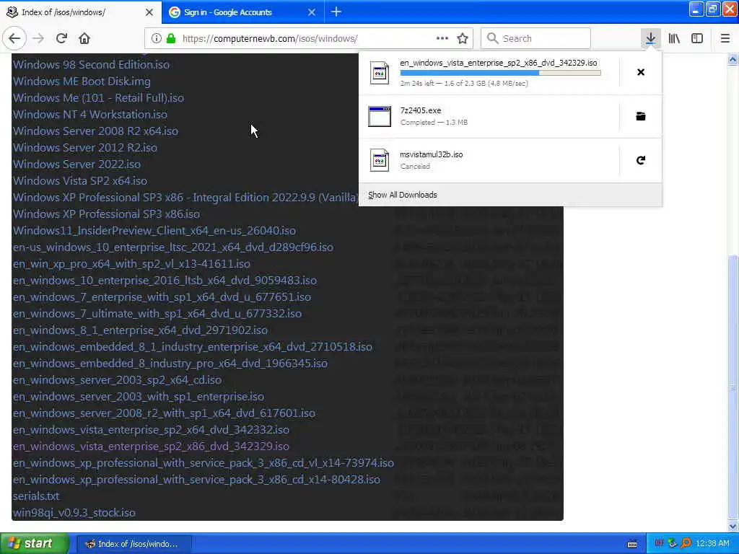Click the forward navigation arrow
This screenshot has width=739, height=554.
(39, 38)
